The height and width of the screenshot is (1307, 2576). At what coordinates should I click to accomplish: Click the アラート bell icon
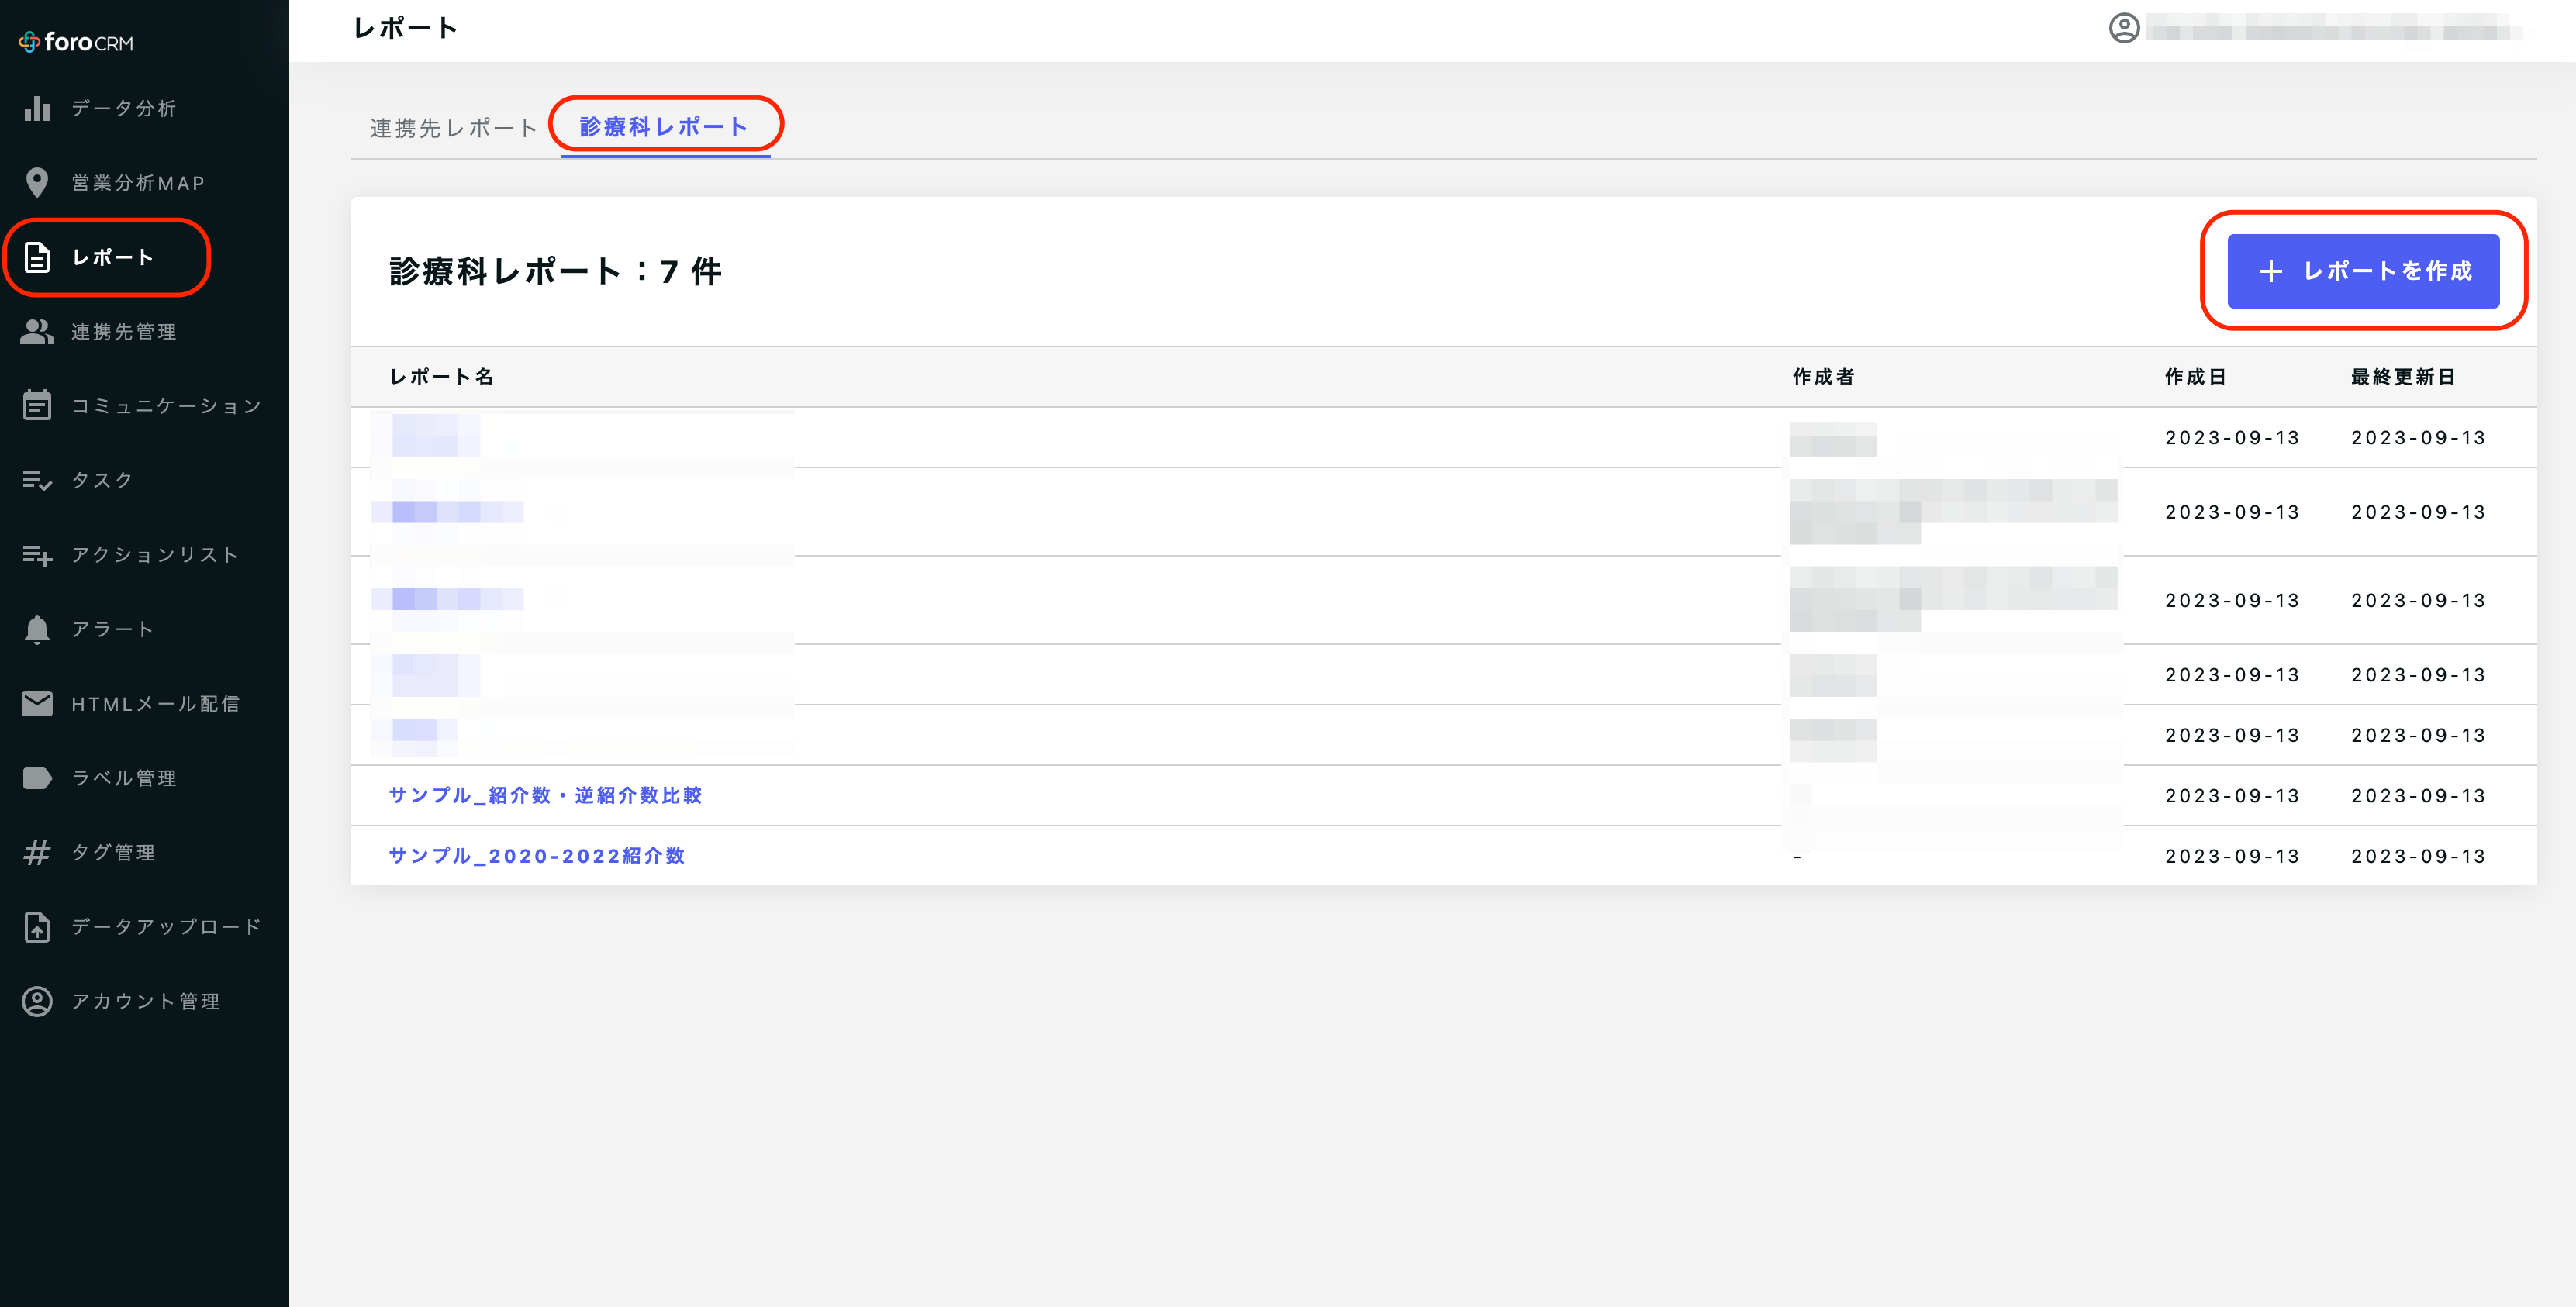(37, 629)
